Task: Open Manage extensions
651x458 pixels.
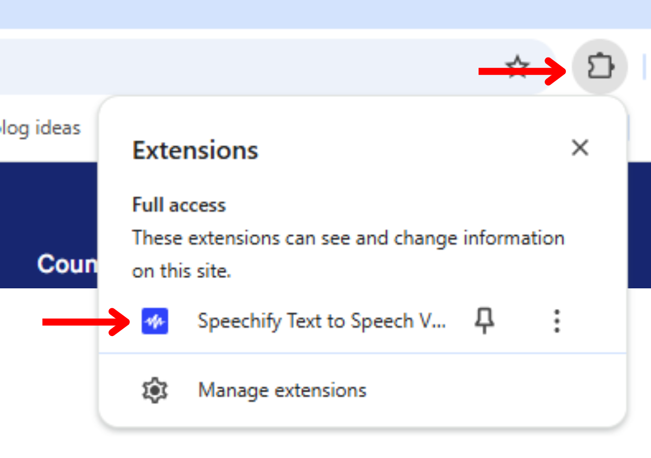Action: 282,390
